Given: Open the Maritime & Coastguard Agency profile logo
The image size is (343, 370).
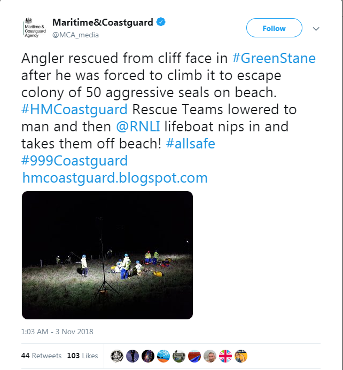Looking at the screenshot, I should [35, 28].
